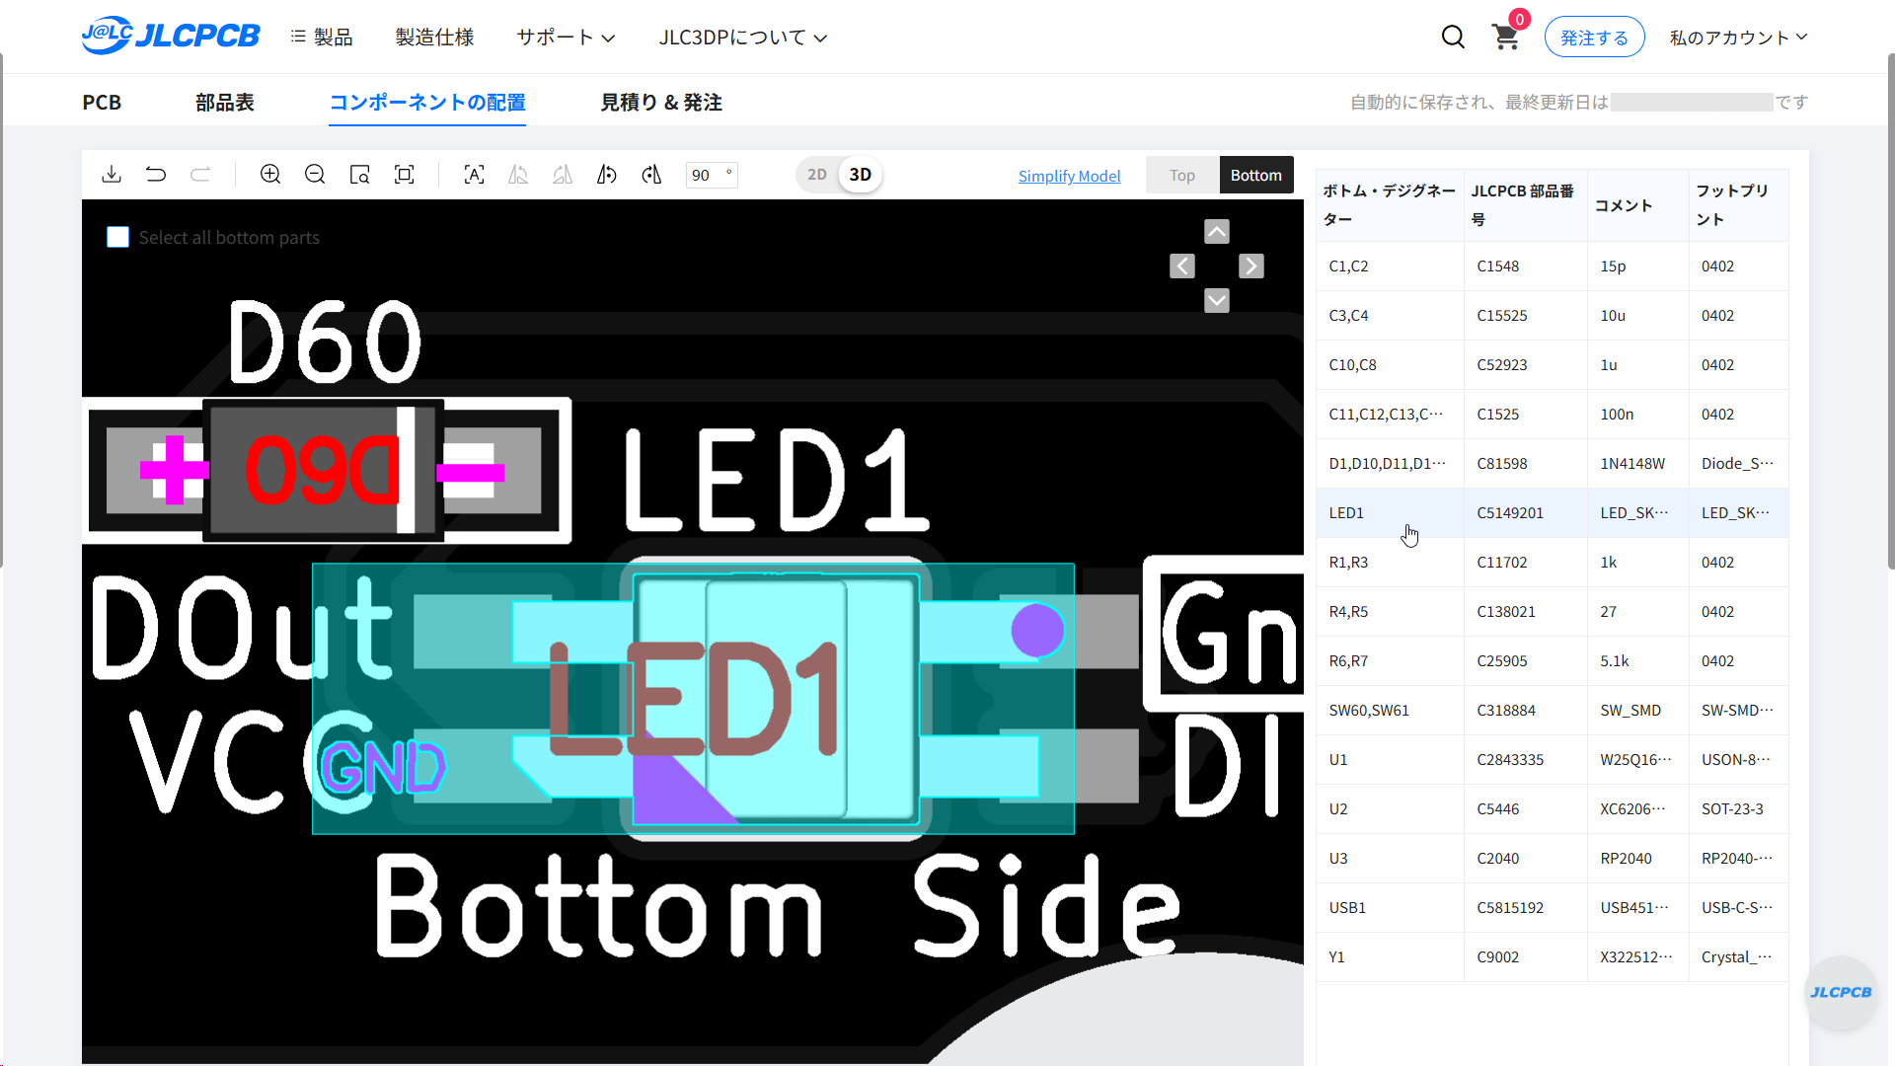Click the highlighted LED1 component on the board
The height and width of the screenshot is (1066, 1895).
coord(693,699)
